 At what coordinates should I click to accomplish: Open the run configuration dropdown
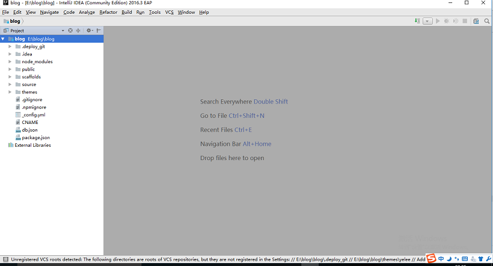427,21
